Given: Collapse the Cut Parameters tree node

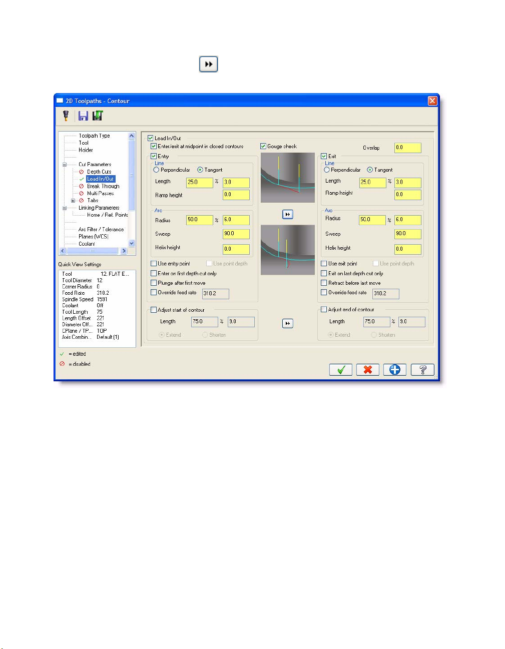Looking at the screenshot, I should pyautogui.click(x=65, y=165).
